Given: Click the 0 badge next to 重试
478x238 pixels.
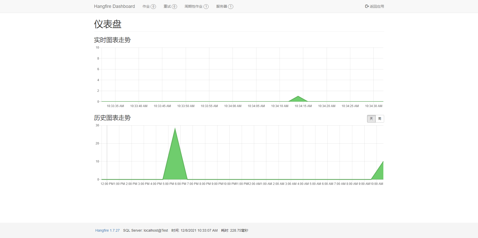Looking at the screenshot, I should (175, 7).
